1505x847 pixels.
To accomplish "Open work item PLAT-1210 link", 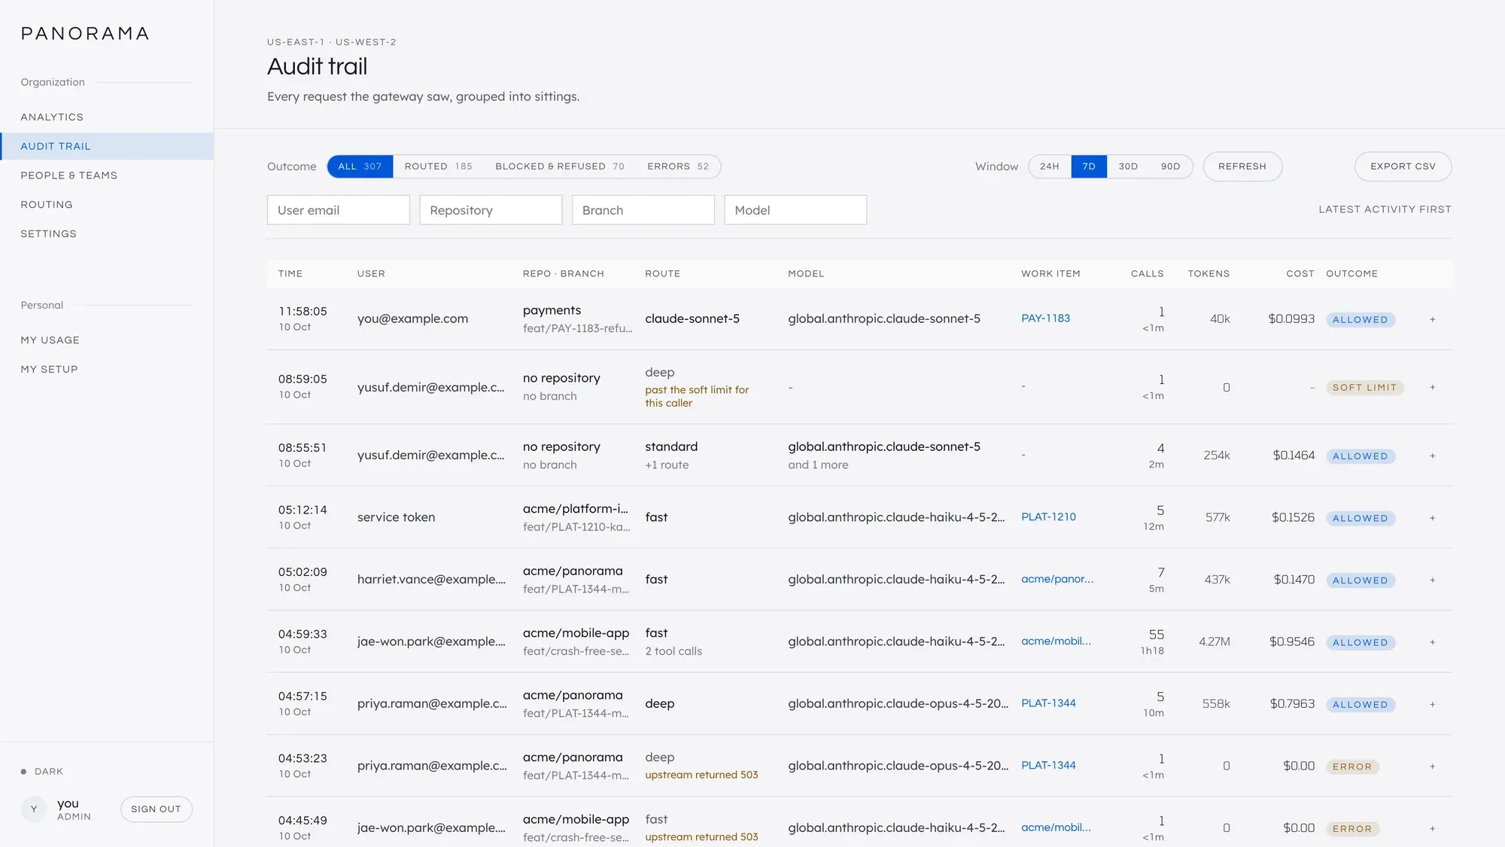I will 1048,517.
